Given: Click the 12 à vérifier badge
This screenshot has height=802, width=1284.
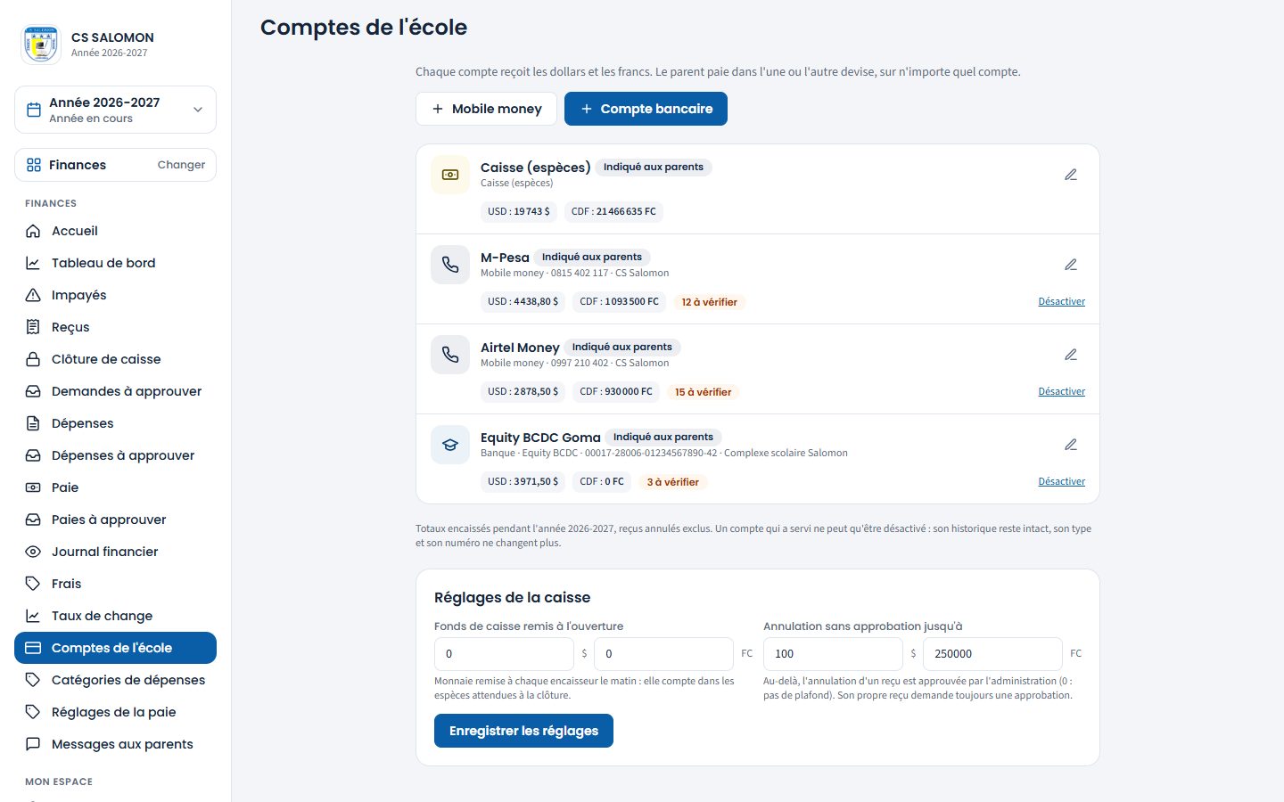Looking at the screenshot, I should point(709,302).
